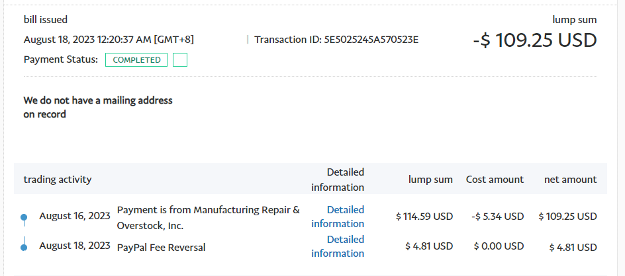Click the August 18 timeline dot
This screenshot has height=276, width=625.
[x=24, y=248]
